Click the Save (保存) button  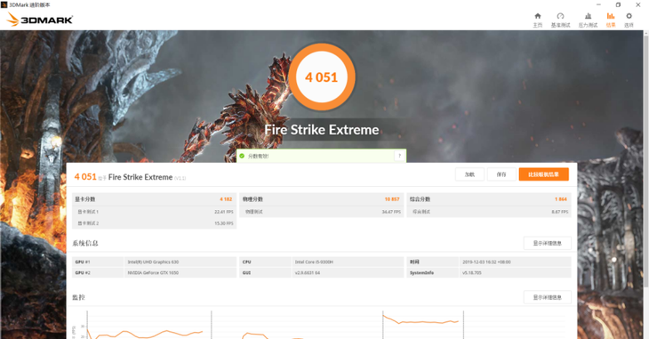coord(501,174)
